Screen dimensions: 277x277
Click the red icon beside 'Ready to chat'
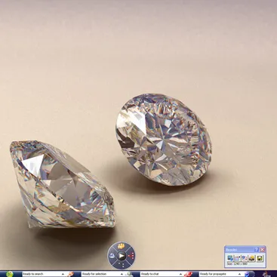click(x=188, y=274)
